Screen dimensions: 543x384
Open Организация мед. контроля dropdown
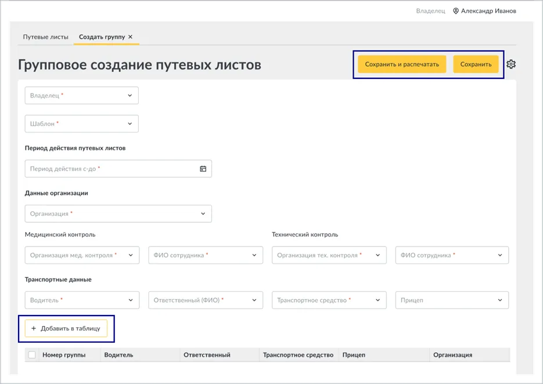pos(82,255)
